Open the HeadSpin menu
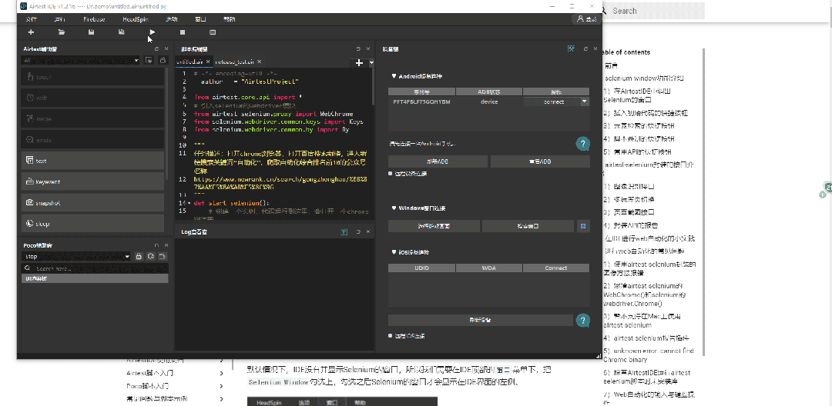Image resolution: width=832 pixels, height=406 pixels. click(x=136, y=19)
